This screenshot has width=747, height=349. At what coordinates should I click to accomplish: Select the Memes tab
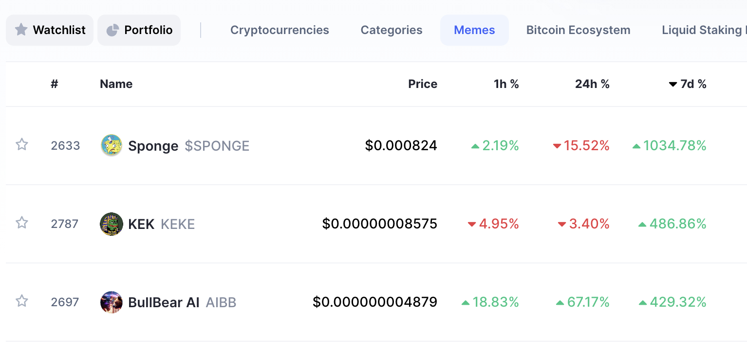[474, 30]
